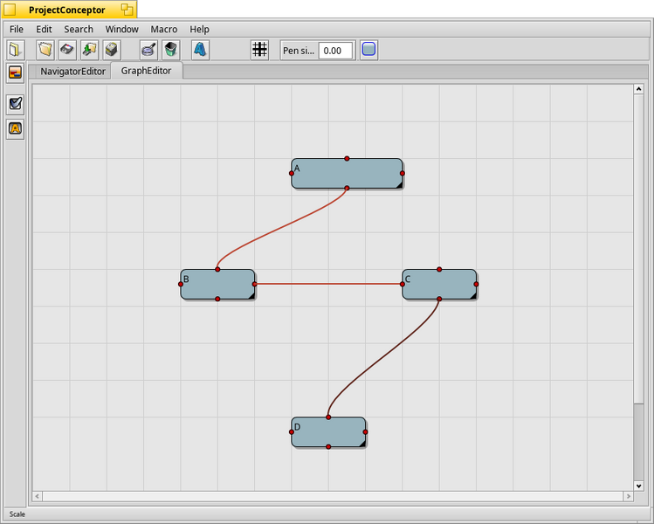Switch to the NavigatorEditor tab

(x=72, y=72)
